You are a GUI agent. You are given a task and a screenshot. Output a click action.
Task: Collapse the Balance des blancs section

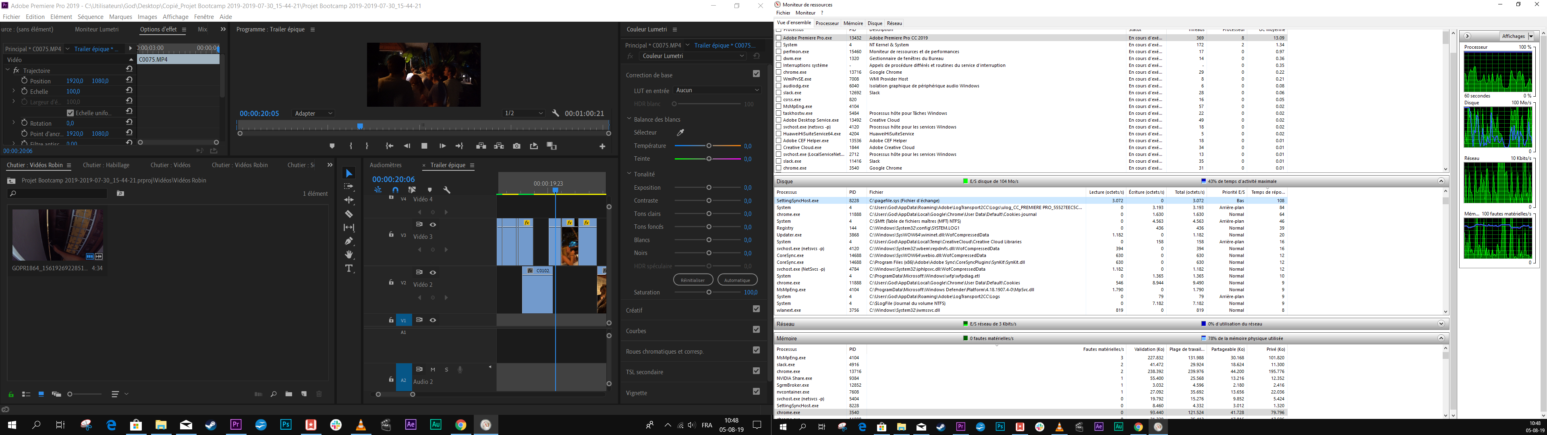(629, 119)
